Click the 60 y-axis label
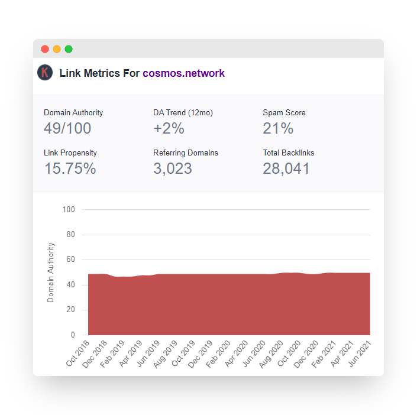 [x=71, y=260]
